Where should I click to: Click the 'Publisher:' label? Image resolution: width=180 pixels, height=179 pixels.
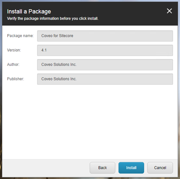15,79
